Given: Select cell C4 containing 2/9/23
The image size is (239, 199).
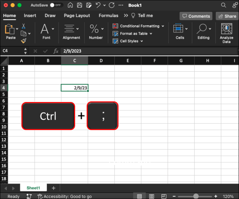Looking at the screenshot, I should [74, 88].
